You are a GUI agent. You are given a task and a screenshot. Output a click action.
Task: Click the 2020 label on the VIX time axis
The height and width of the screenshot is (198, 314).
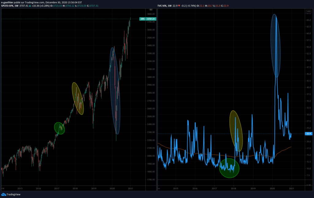click(272, 189)
